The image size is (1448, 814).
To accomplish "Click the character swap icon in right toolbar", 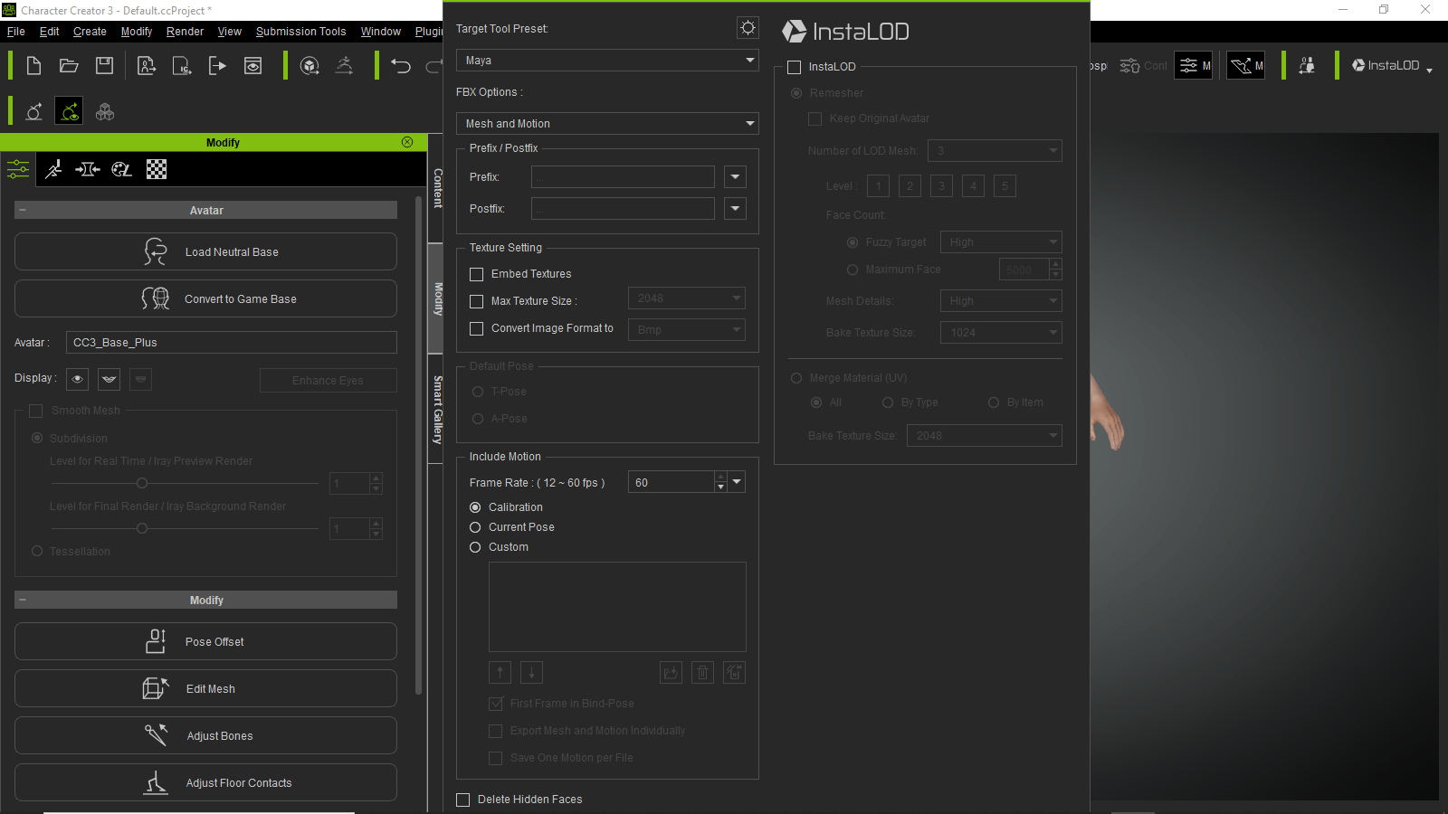I will 1306,65.
